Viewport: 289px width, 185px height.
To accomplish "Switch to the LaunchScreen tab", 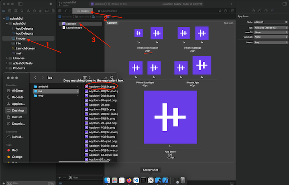I will (x=106, y=11).
